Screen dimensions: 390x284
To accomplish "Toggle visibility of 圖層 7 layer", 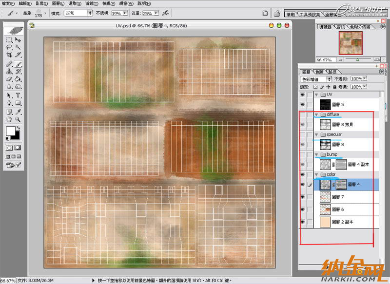I will [x=302, y=197].
